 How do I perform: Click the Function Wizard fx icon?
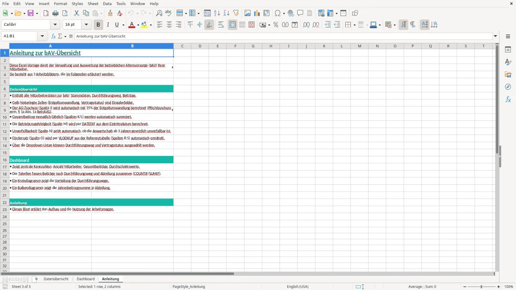tap(54, 37)
